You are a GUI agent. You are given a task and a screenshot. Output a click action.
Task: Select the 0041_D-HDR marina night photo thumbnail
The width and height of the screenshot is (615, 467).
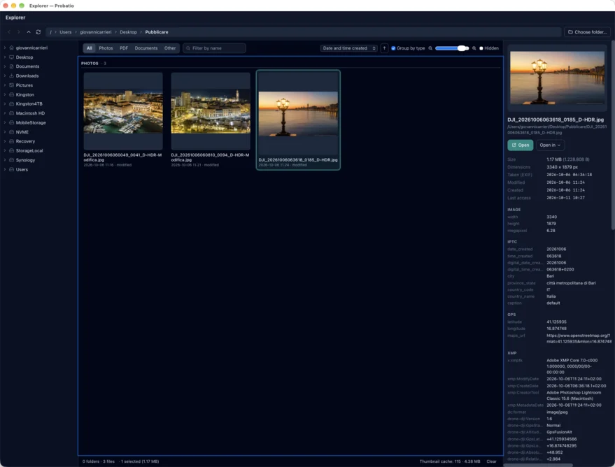pyautogui.click(x=123, y=111)
